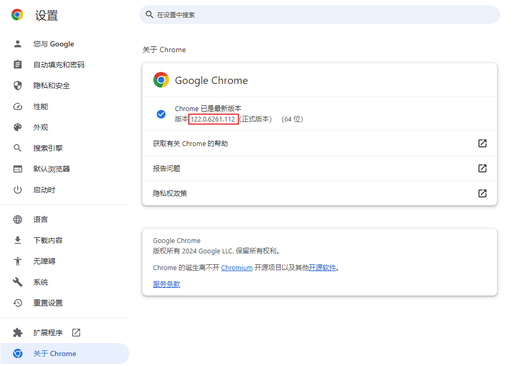Click the power icon for 启动时

18,190
